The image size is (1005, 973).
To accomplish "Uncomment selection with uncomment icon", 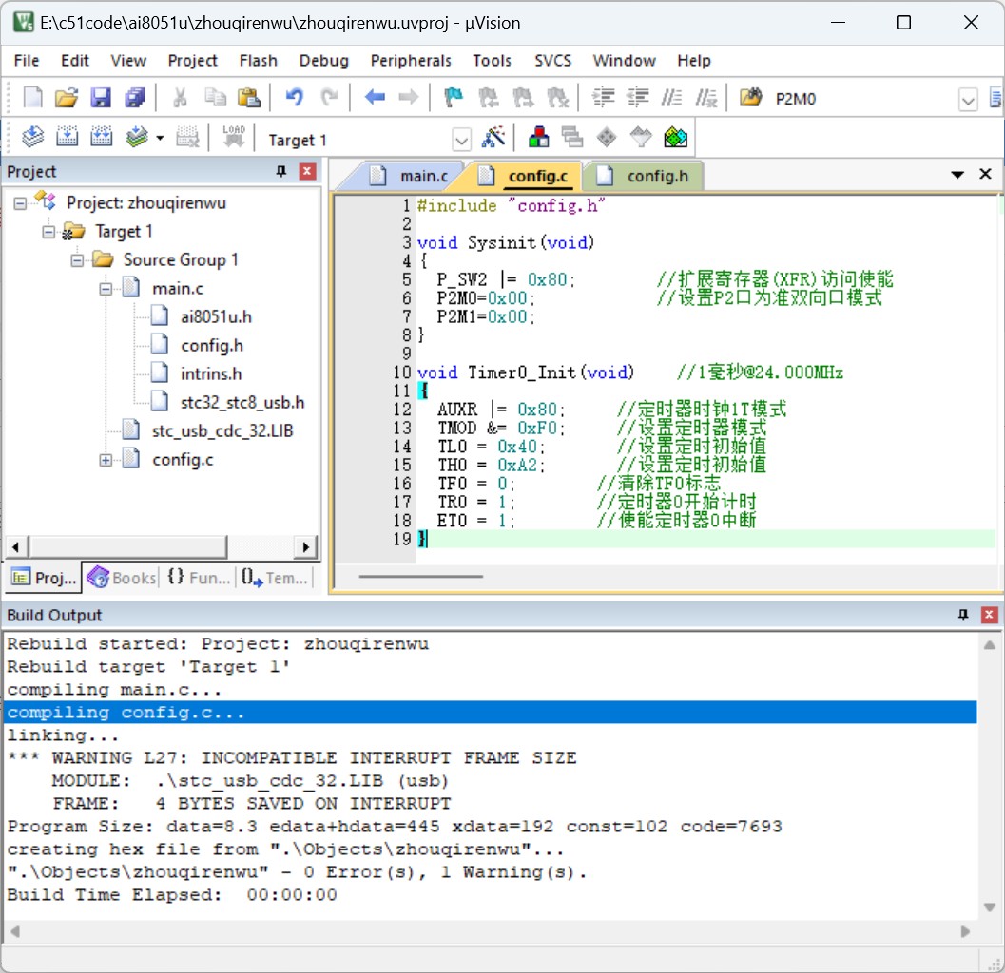I will coord(706,98).
